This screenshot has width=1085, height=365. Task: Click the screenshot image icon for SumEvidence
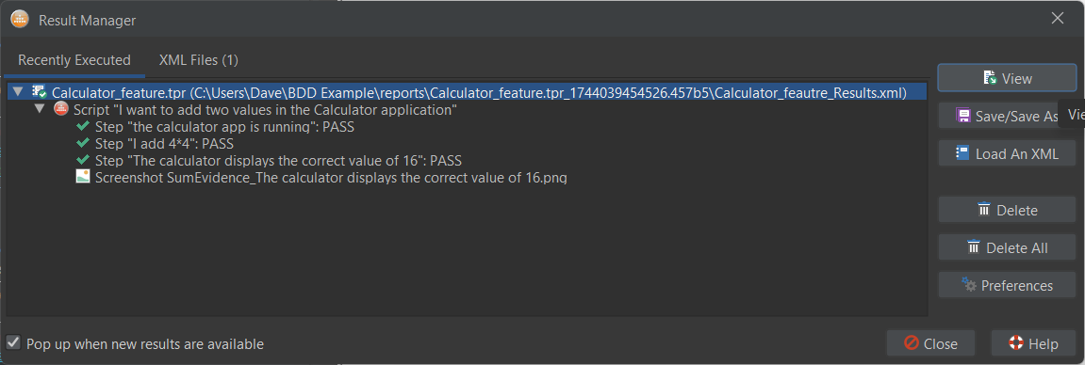(x=83, y=177)
